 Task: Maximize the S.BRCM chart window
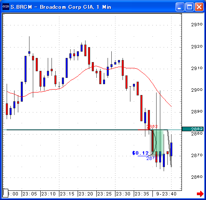(x=189, y=7)
